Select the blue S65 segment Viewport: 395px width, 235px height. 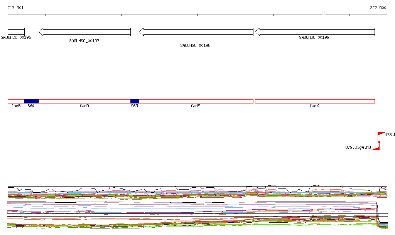point(134,101)
